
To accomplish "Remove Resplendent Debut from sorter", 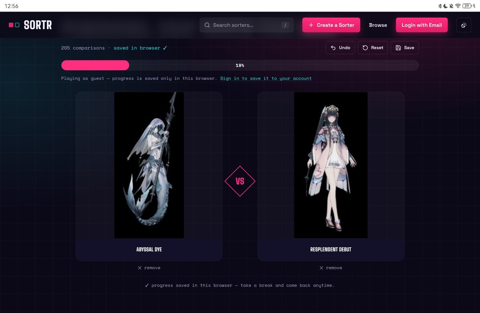I will point(331,268).
